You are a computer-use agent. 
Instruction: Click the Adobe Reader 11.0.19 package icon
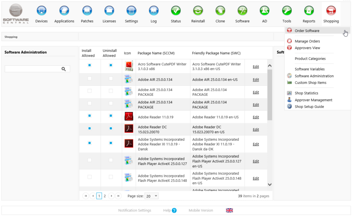click(x=129, y=116)
